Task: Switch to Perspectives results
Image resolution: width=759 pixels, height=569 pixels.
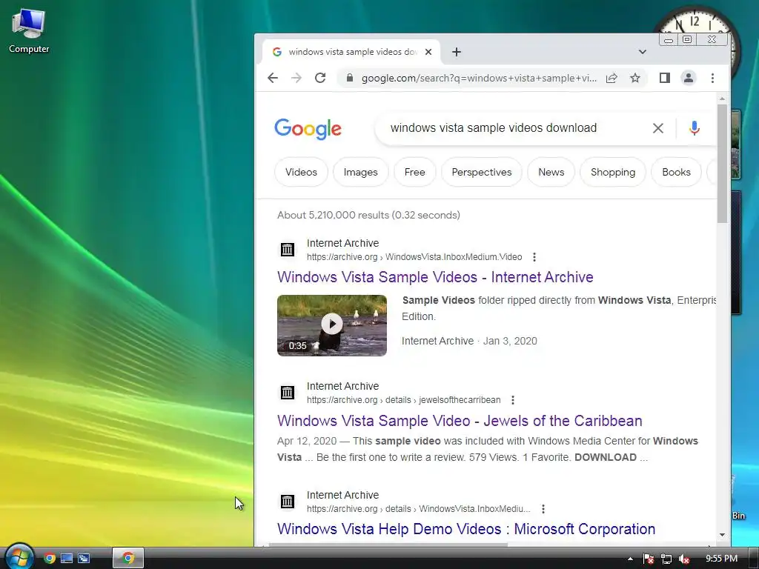Action: click(x=482, y=172)
